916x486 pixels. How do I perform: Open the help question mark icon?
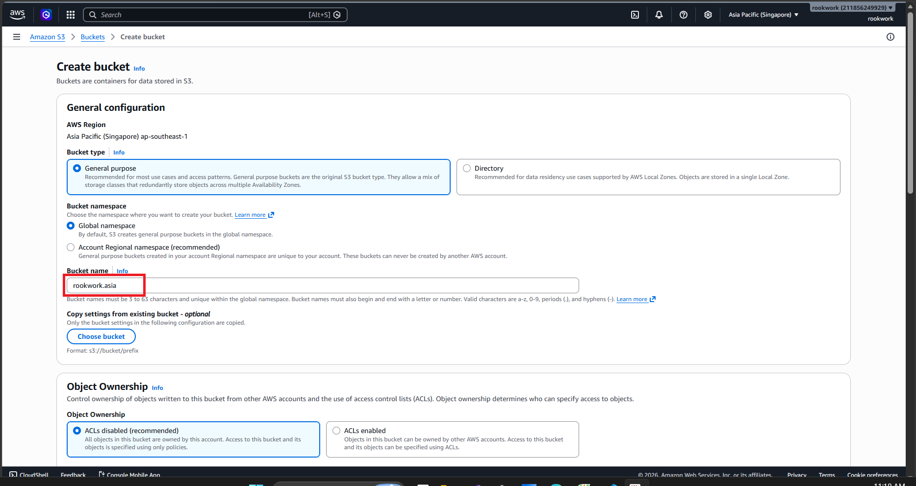click(x=684, y=15)
